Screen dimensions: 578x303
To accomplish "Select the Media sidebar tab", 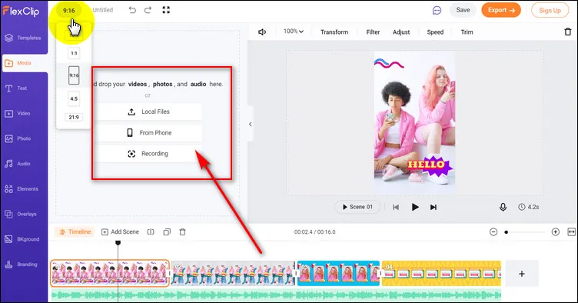I will click(25, 63).
